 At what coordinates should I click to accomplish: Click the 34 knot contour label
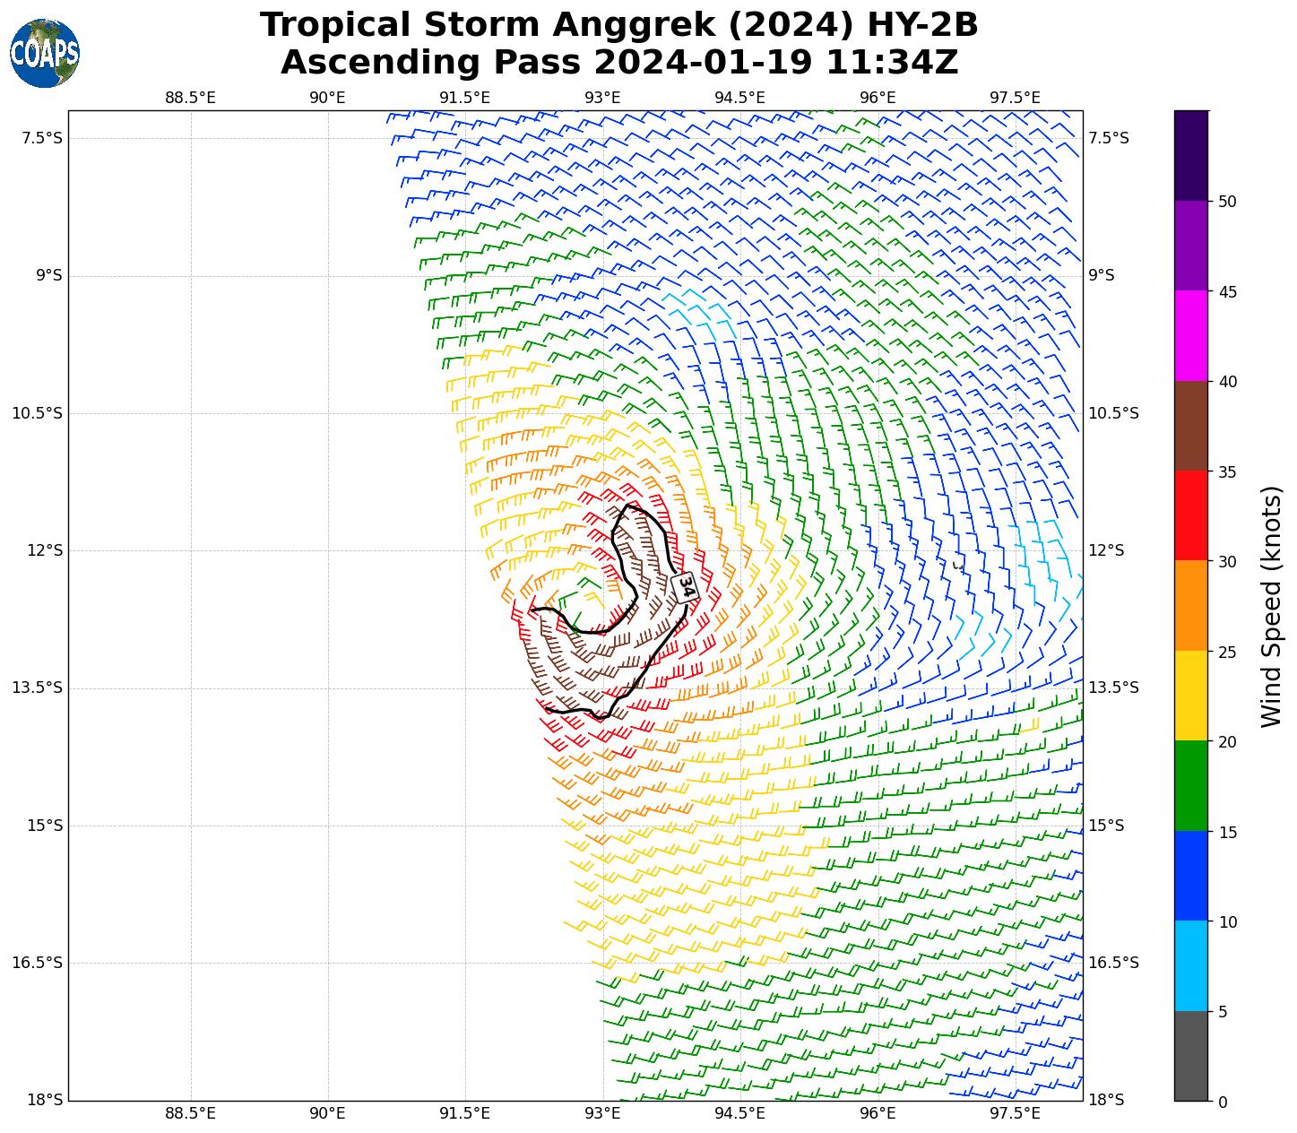(x=685, y=587)
